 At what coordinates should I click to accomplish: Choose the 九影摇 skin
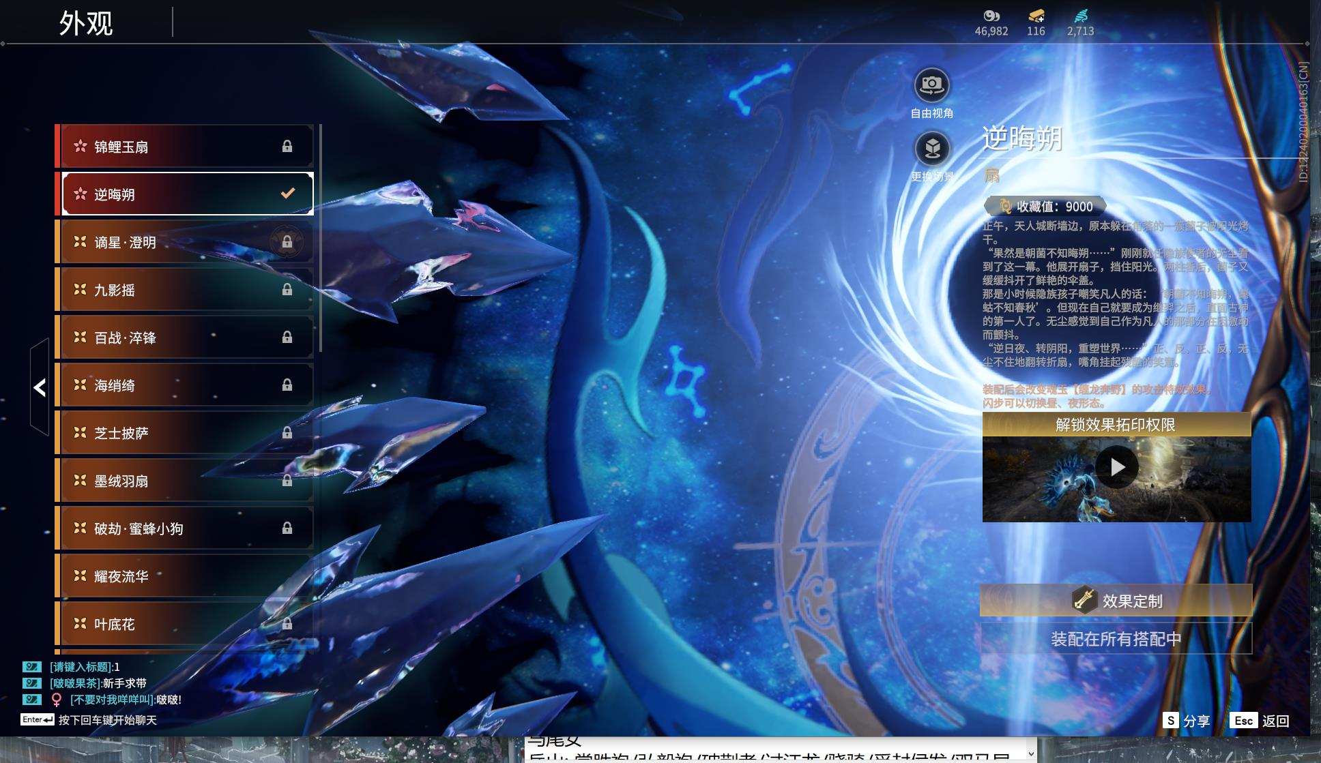point(184,290)
